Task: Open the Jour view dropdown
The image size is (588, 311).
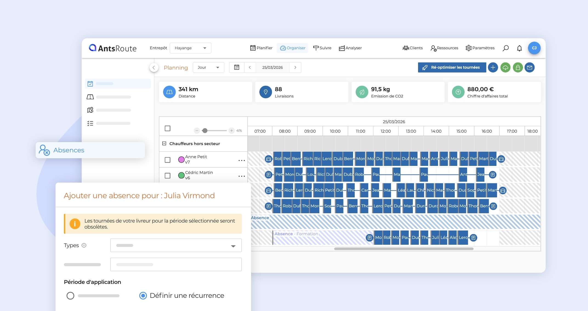Action: pyautogui.click(x=208, y=67)
